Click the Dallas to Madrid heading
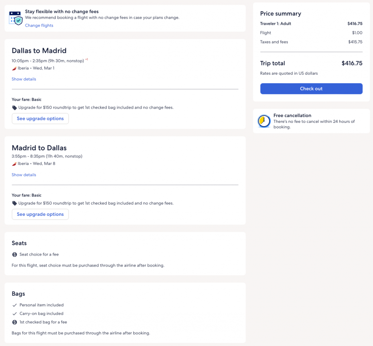Viewport: 373px width, 346px height. click(39, 51)
